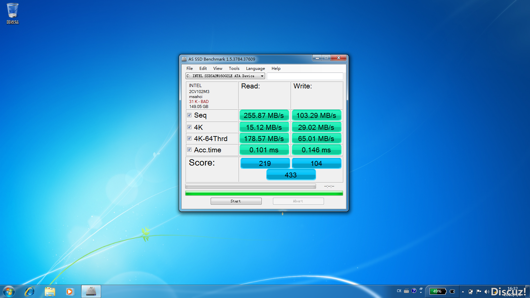Click the AS SSD Benchmark window title
The image size is (530, 298).
point(222,59)
